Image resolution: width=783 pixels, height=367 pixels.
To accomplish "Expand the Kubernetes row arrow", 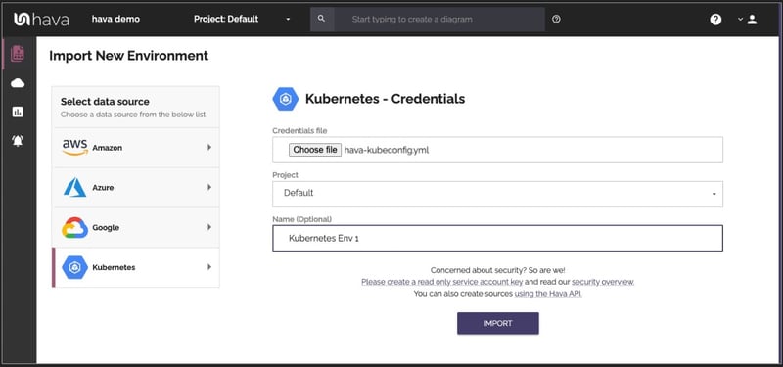I will (x=209, y=267).
